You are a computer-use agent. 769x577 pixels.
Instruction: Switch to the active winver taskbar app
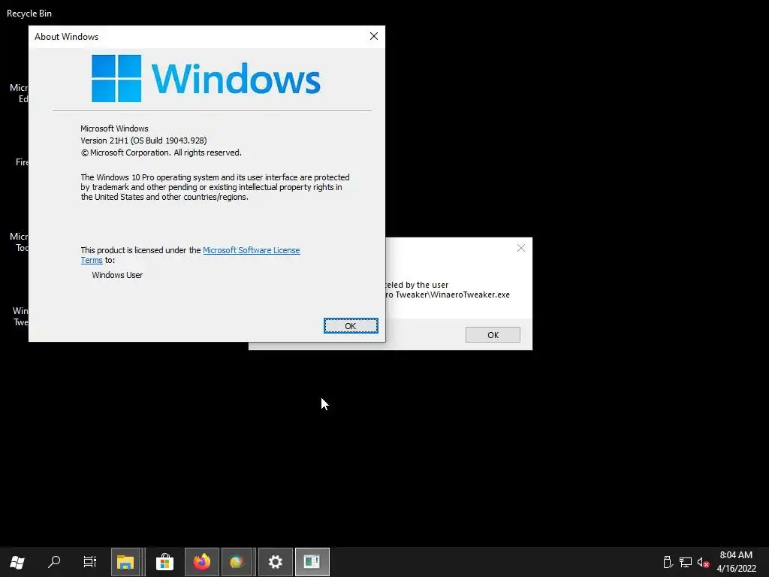pyautogui.click(x=312, y=562)
